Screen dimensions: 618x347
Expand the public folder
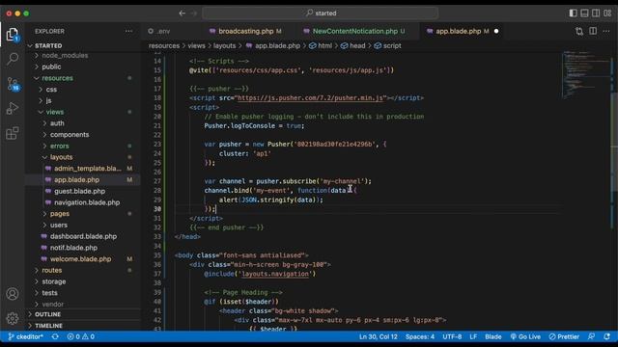83,67
